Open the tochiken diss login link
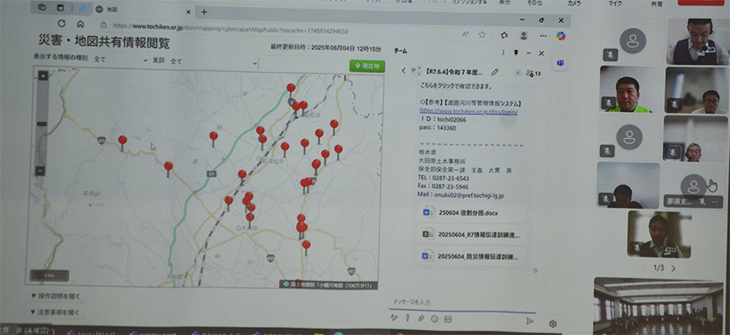The height and width of the screenshot is (335, 730). click(x=469, y=112)
